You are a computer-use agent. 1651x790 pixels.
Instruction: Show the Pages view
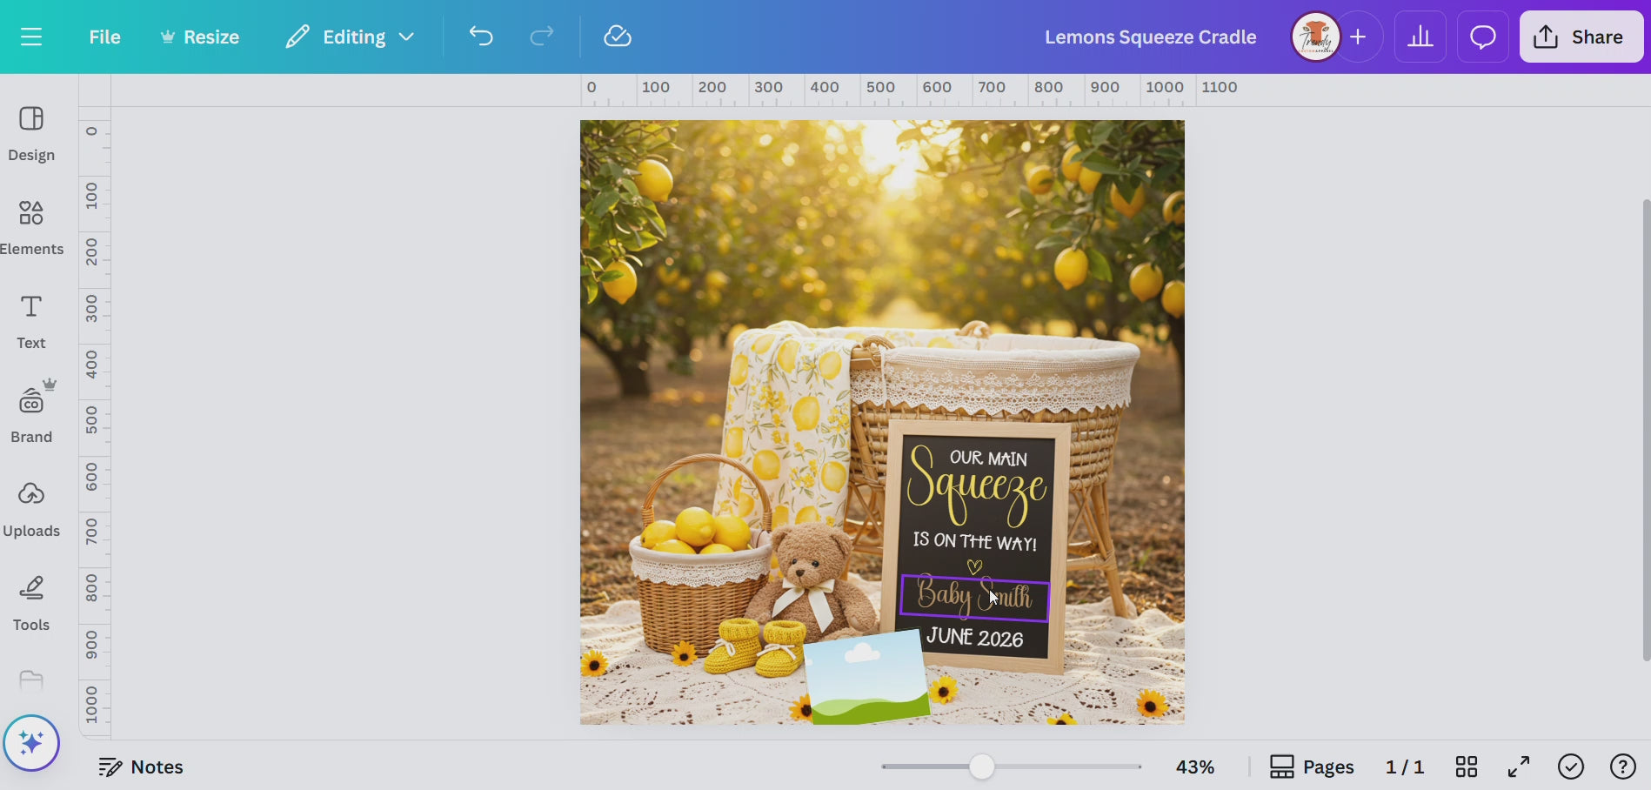[1312, 767]
